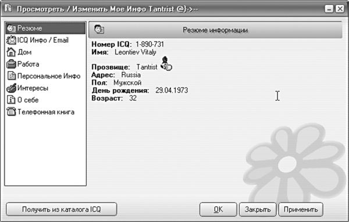This screenshot has height=222, width=349.
Task: Click the Пол label
Action: coord(99,83)
